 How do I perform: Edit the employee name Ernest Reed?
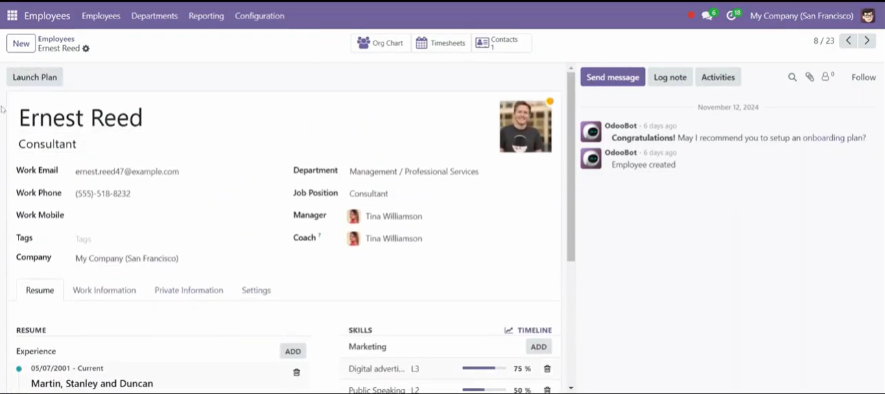tap(81, 118)
